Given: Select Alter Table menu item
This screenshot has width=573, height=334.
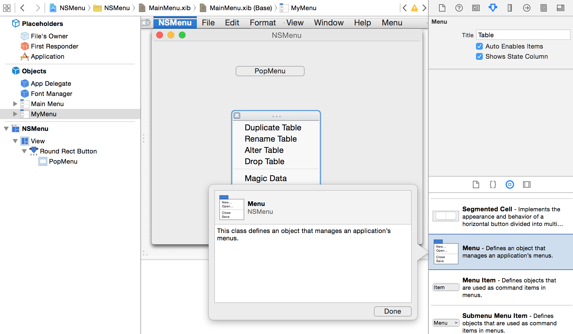Looking at the screenshot, I should click(276, 150).
